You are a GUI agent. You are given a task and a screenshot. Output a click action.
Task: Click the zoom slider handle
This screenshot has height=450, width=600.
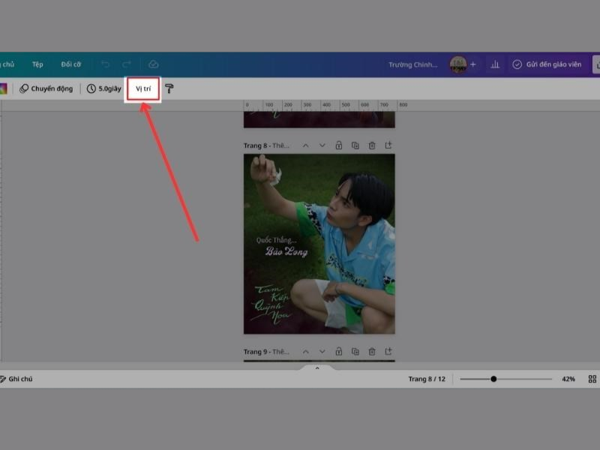(x=493, y=379)
